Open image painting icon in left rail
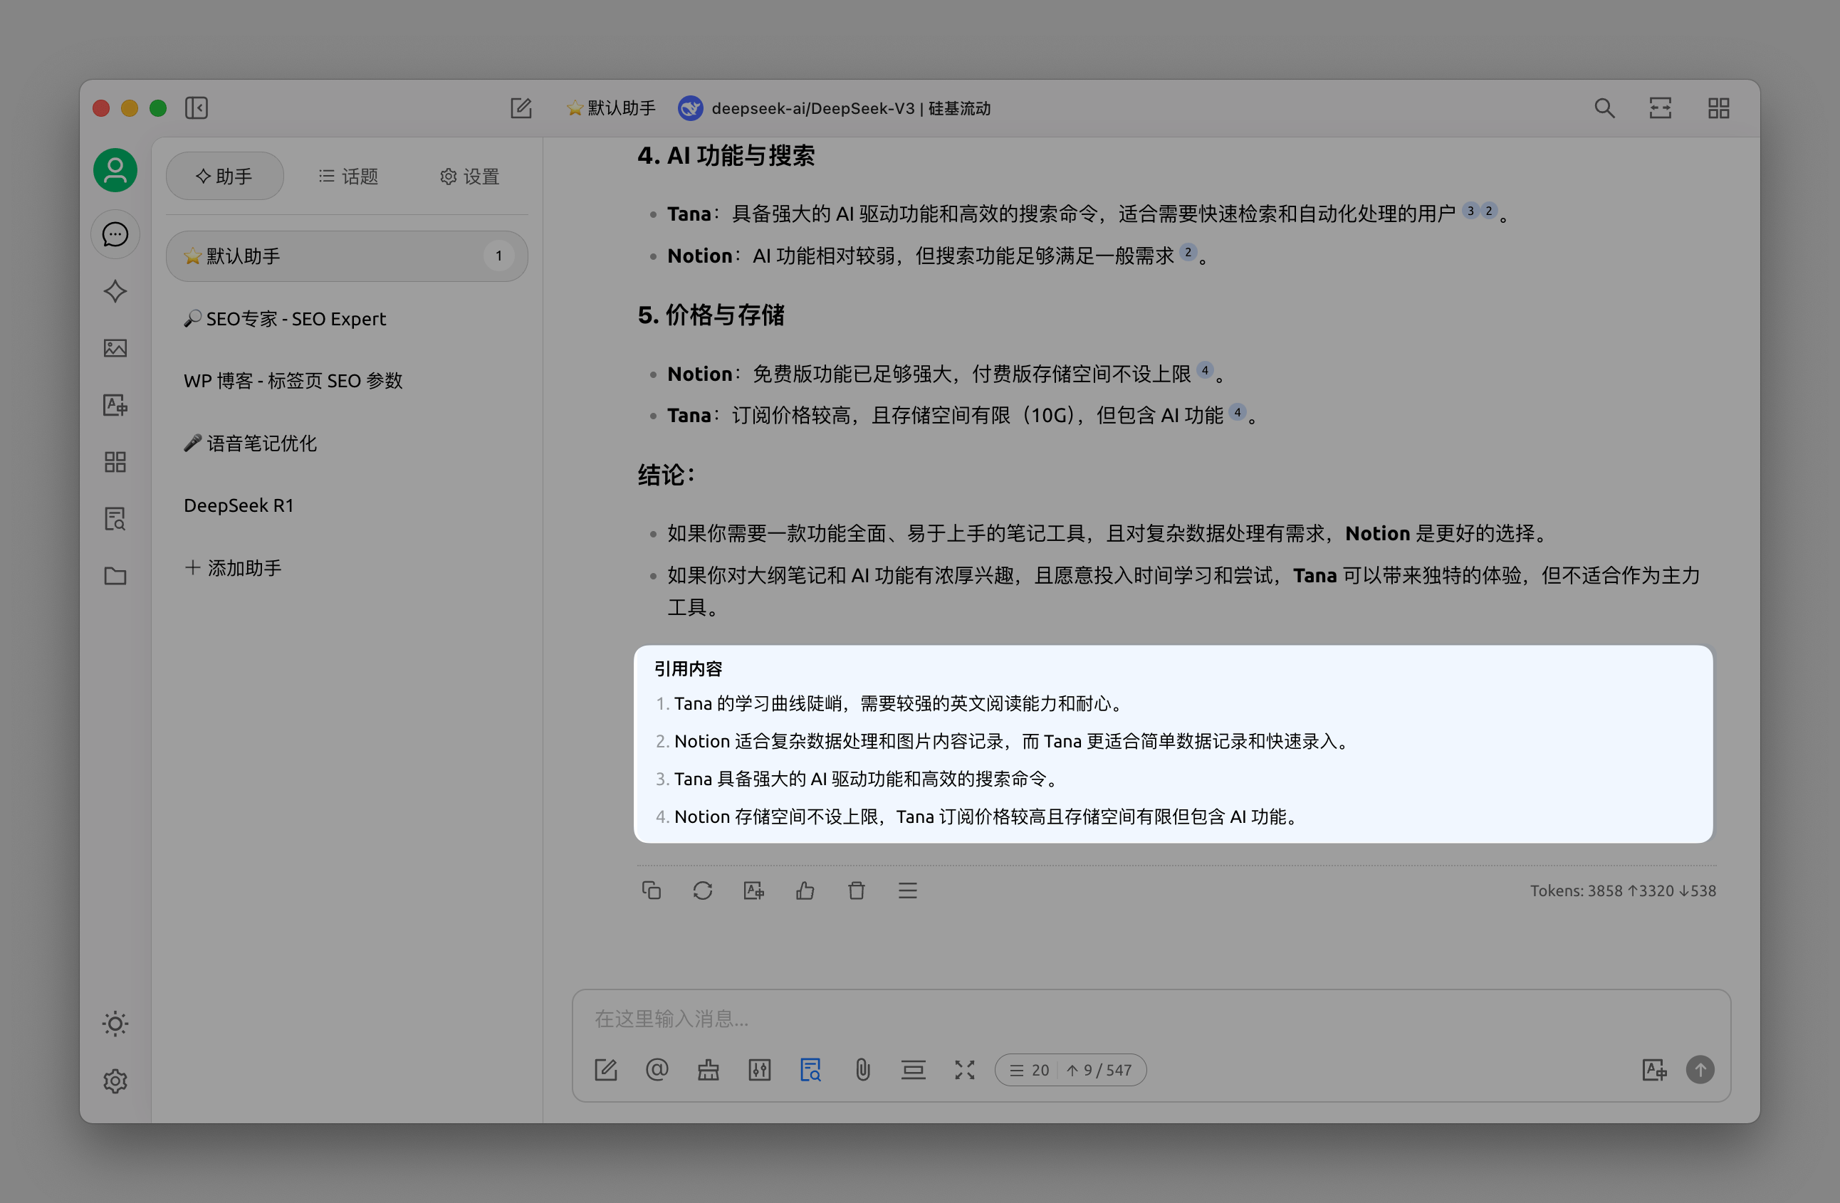 tap(115, 349)
